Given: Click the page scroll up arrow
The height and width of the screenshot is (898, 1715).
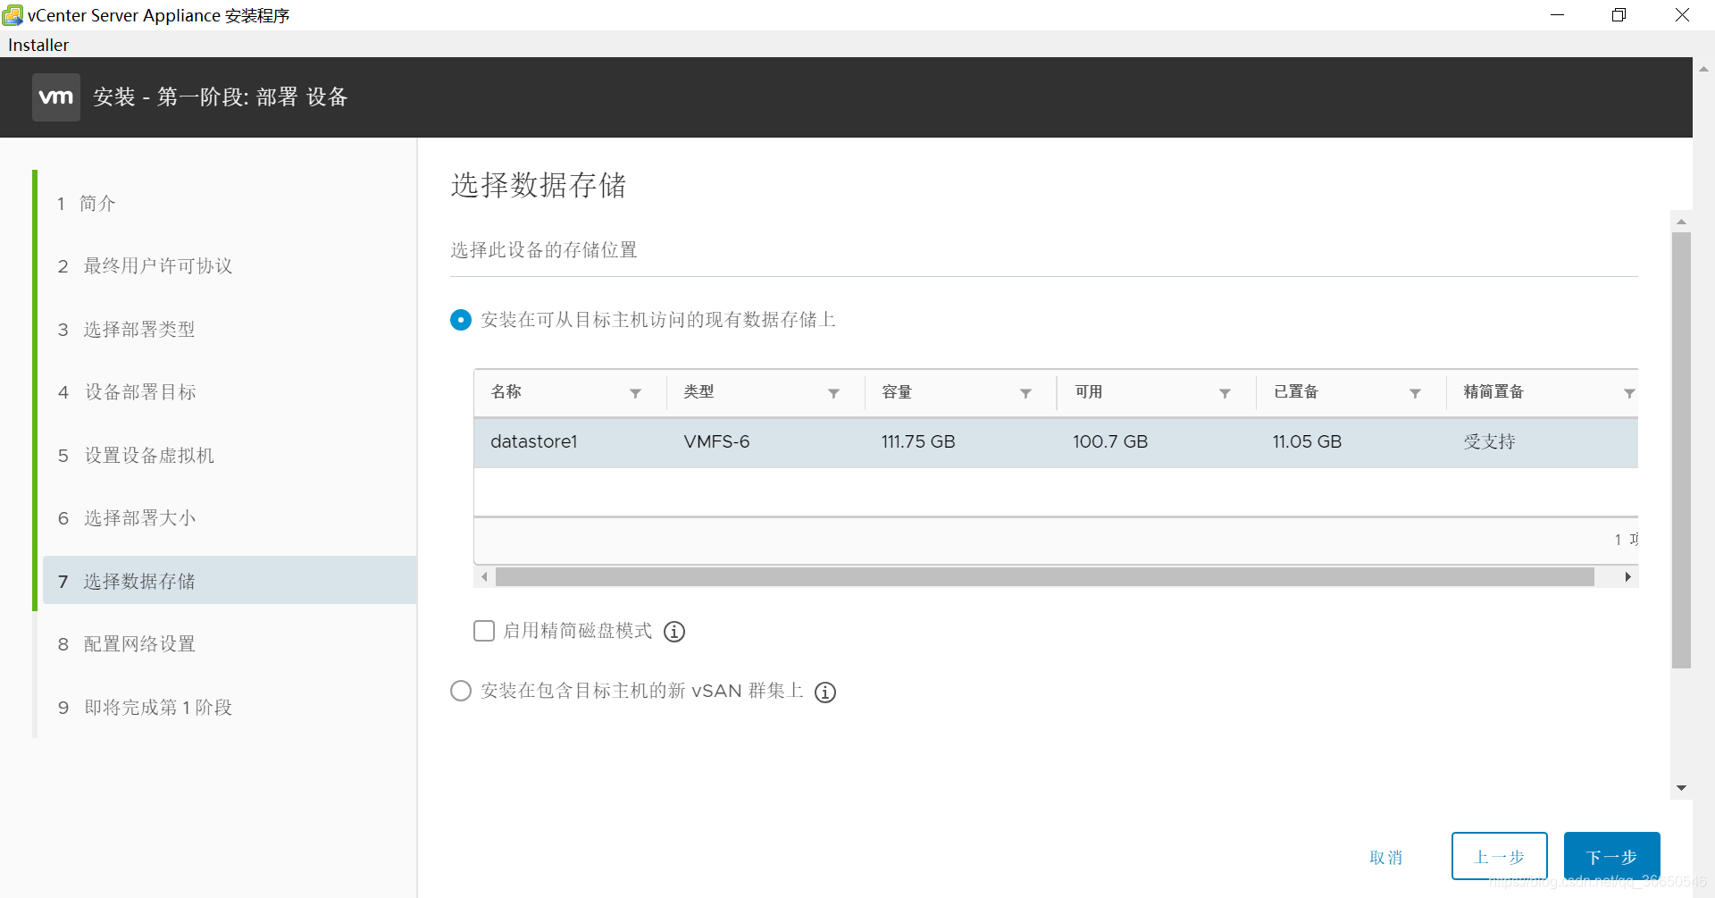Looking at the screenshot, I should pos(1682,222).
